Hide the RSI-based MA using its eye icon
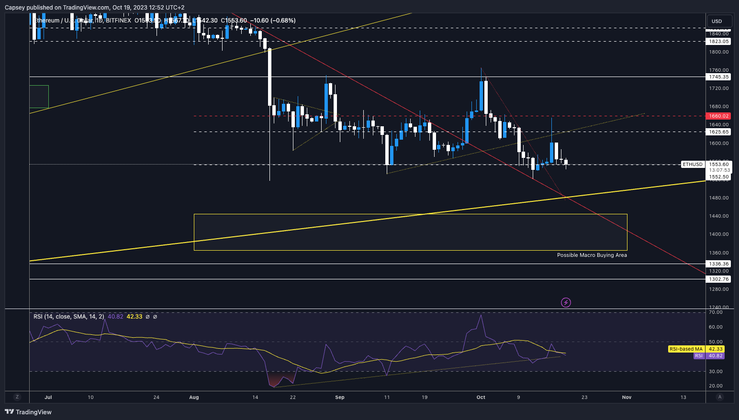The image size is (739, 420). coord(155,317)
